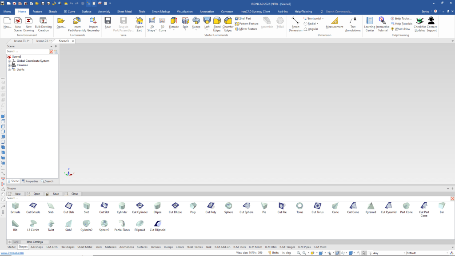
Task: Pick the Pyramid shape in catalog
Action: click(x=371, y=206)
